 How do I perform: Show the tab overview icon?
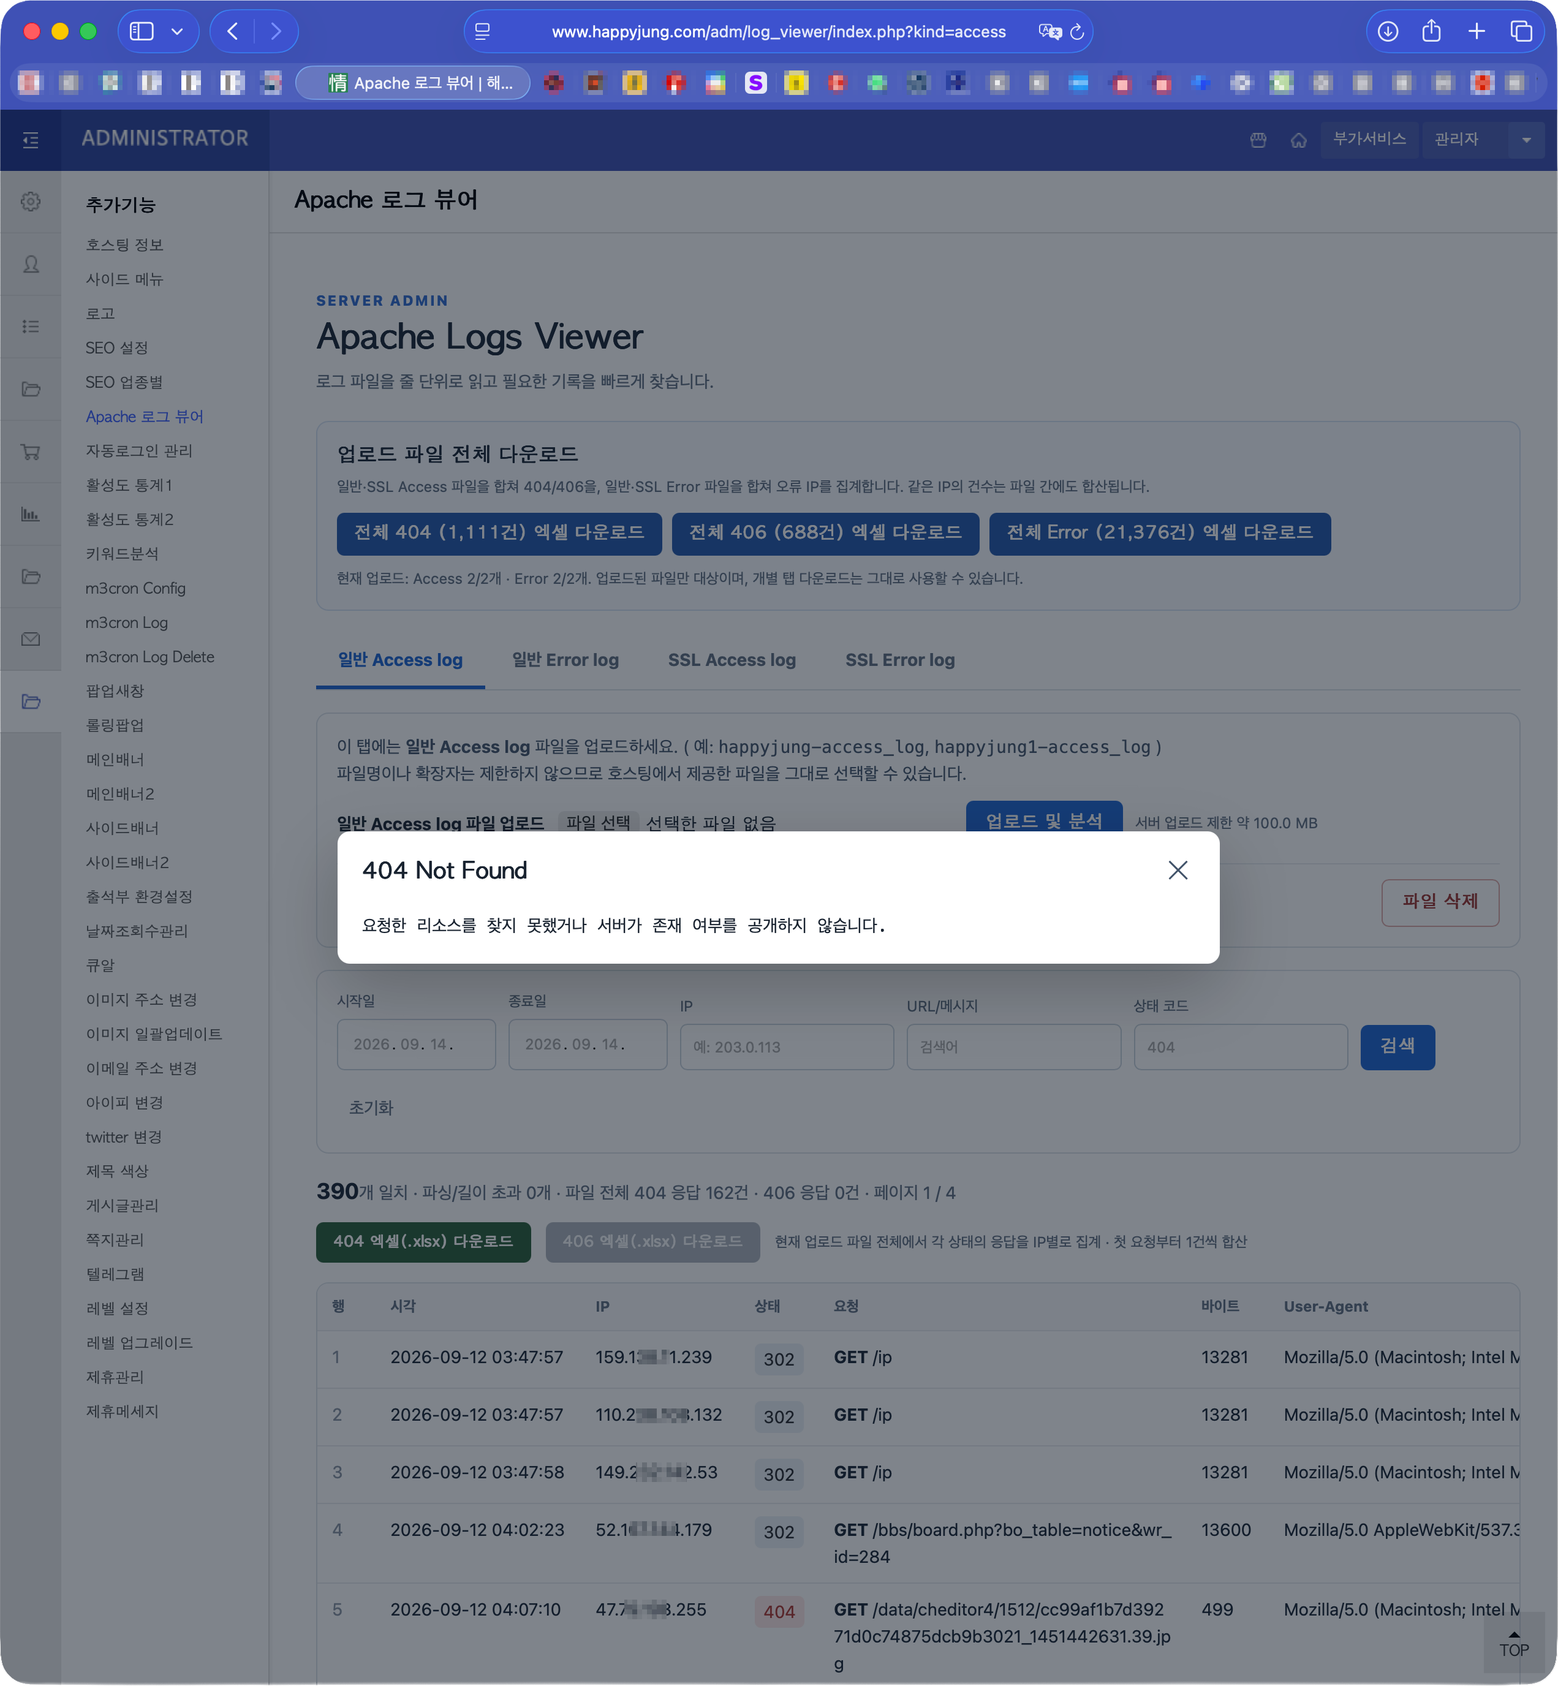click(1521, 31)
